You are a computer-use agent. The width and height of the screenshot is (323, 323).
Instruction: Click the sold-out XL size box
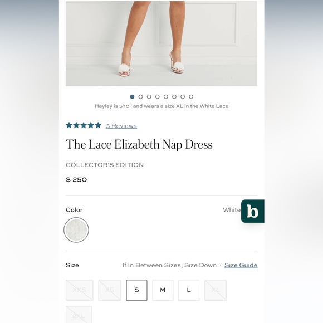click(x=216, y=290)
